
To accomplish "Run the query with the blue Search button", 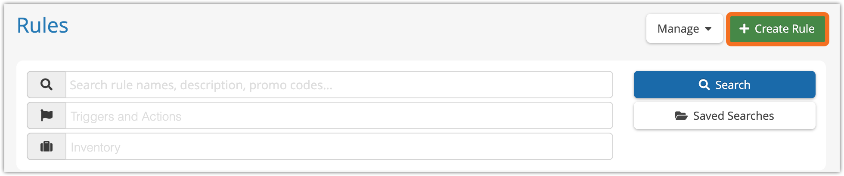I will [724, 85].
